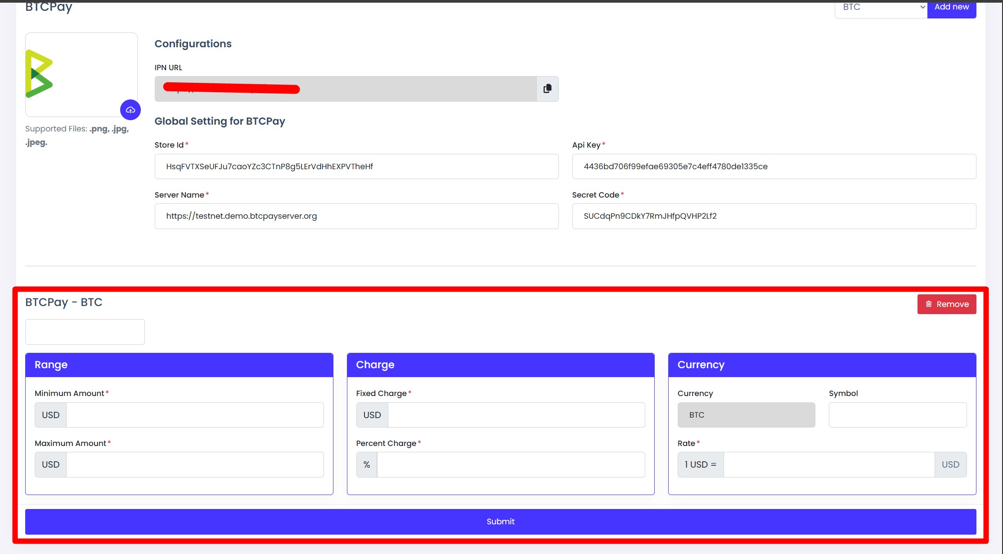Click the 'Configurations' heading
Image resolution: width=1003 pixels, height=554 pixels.
point(193,44)
